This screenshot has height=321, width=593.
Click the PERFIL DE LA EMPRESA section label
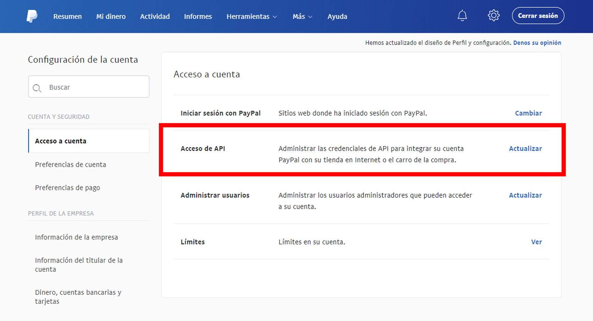(61, 213)
